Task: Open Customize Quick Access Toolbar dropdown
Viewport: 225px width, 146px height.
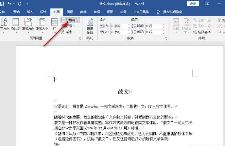Action: pos(27,4)
